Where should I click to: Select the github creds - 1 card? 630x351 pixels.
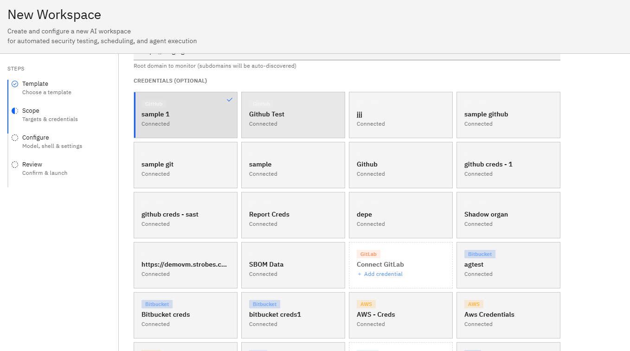[508, 165]
